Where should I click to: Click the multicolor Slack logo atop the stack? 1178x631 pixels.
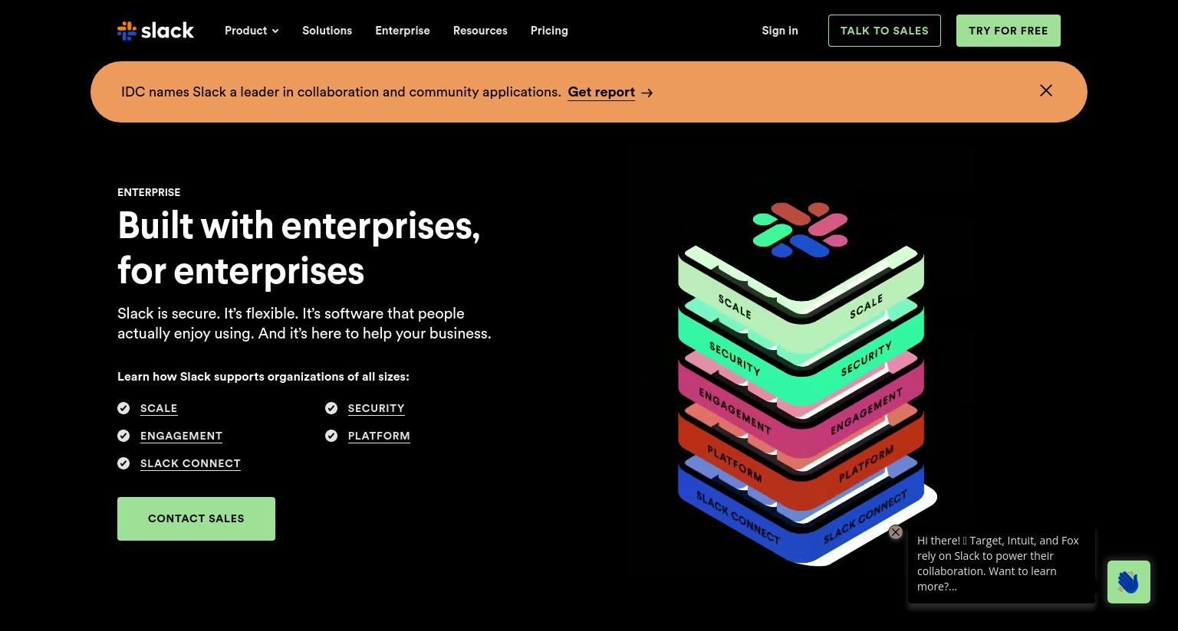(800, 229)
